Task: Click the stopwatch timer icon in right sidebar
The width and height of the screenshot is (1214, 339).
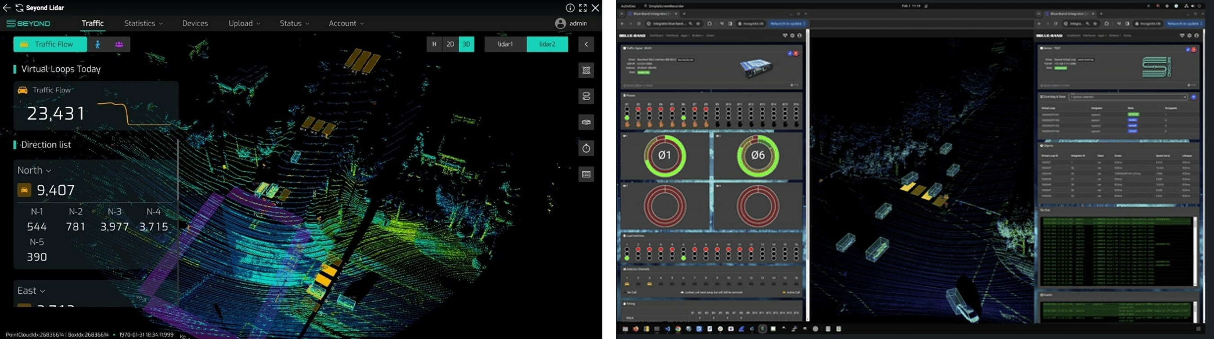Action: click(586, 148)
